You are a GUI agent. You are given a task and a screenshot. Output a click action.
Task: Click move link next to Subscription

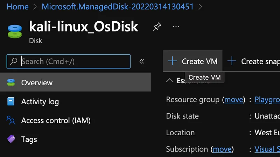222,149
